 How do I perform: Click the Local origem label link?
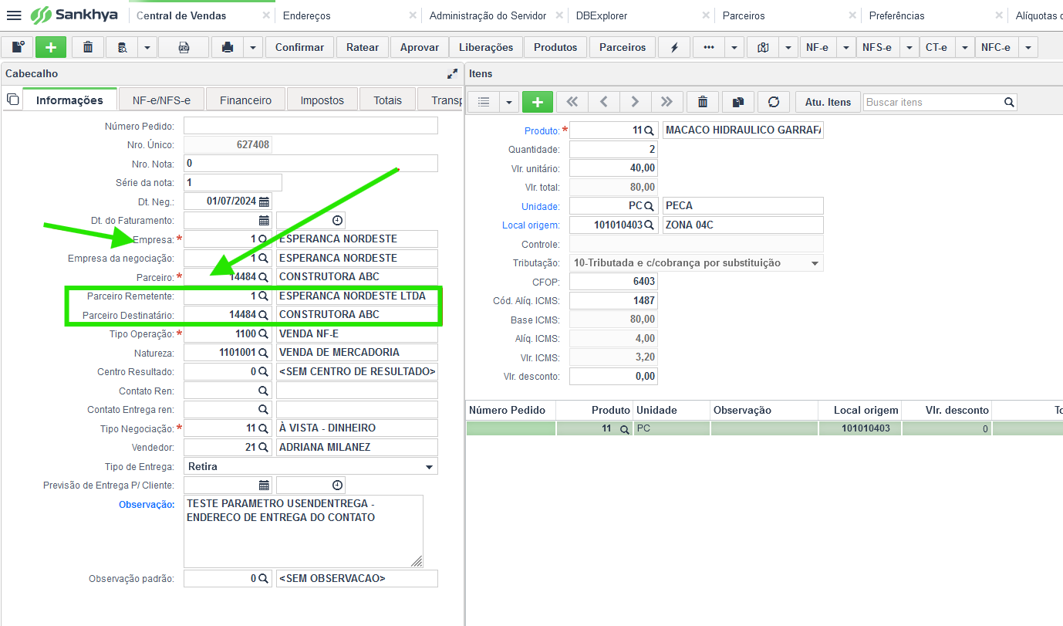[x=531, y=225]
